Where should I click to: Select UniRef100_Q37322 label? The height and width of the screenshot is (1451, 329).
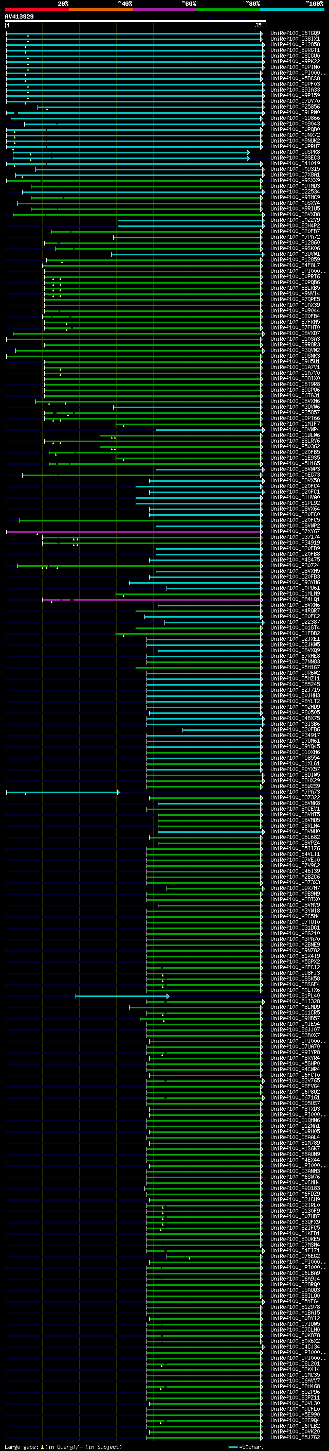pyautogui.click(x=295, y=798)
